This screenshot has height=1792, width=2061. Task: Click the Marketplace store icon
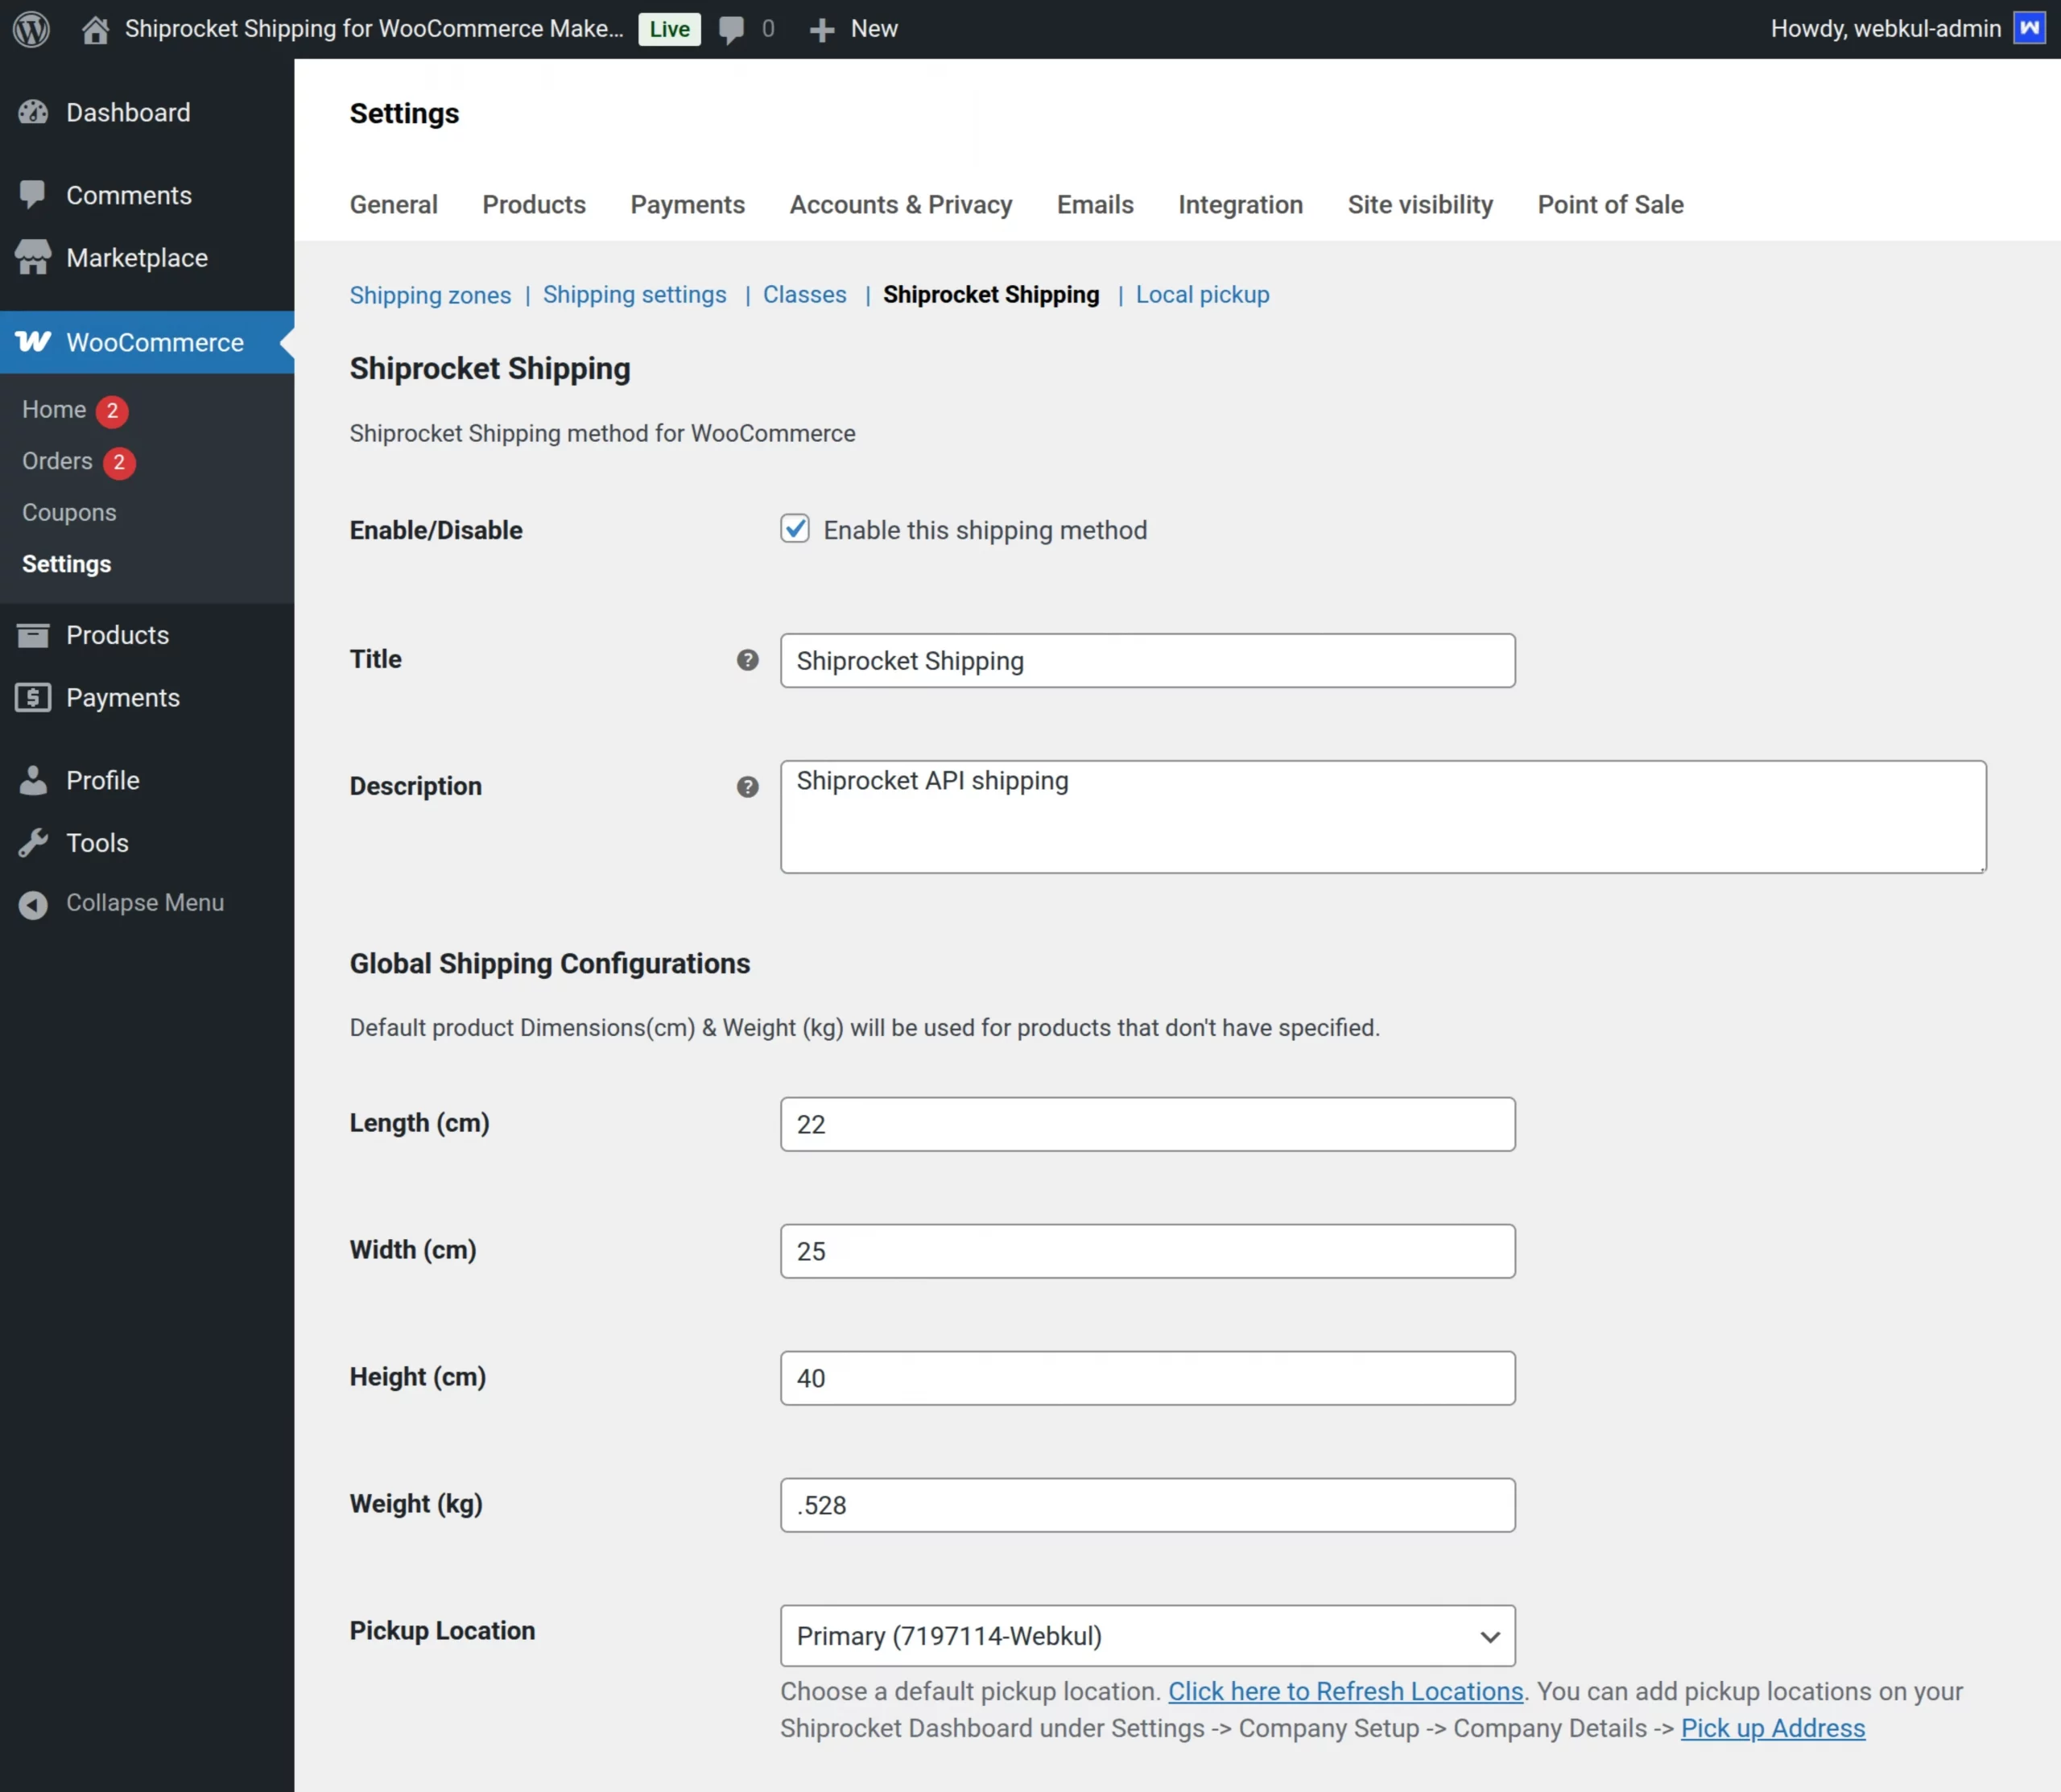coord(33,257)
